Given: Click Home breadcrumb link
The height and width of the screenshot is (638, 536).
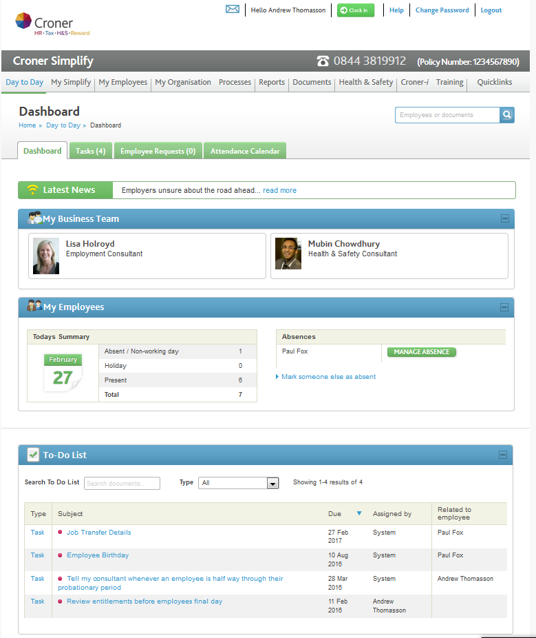Looking at the screenshot, I should tap(28, 125).
